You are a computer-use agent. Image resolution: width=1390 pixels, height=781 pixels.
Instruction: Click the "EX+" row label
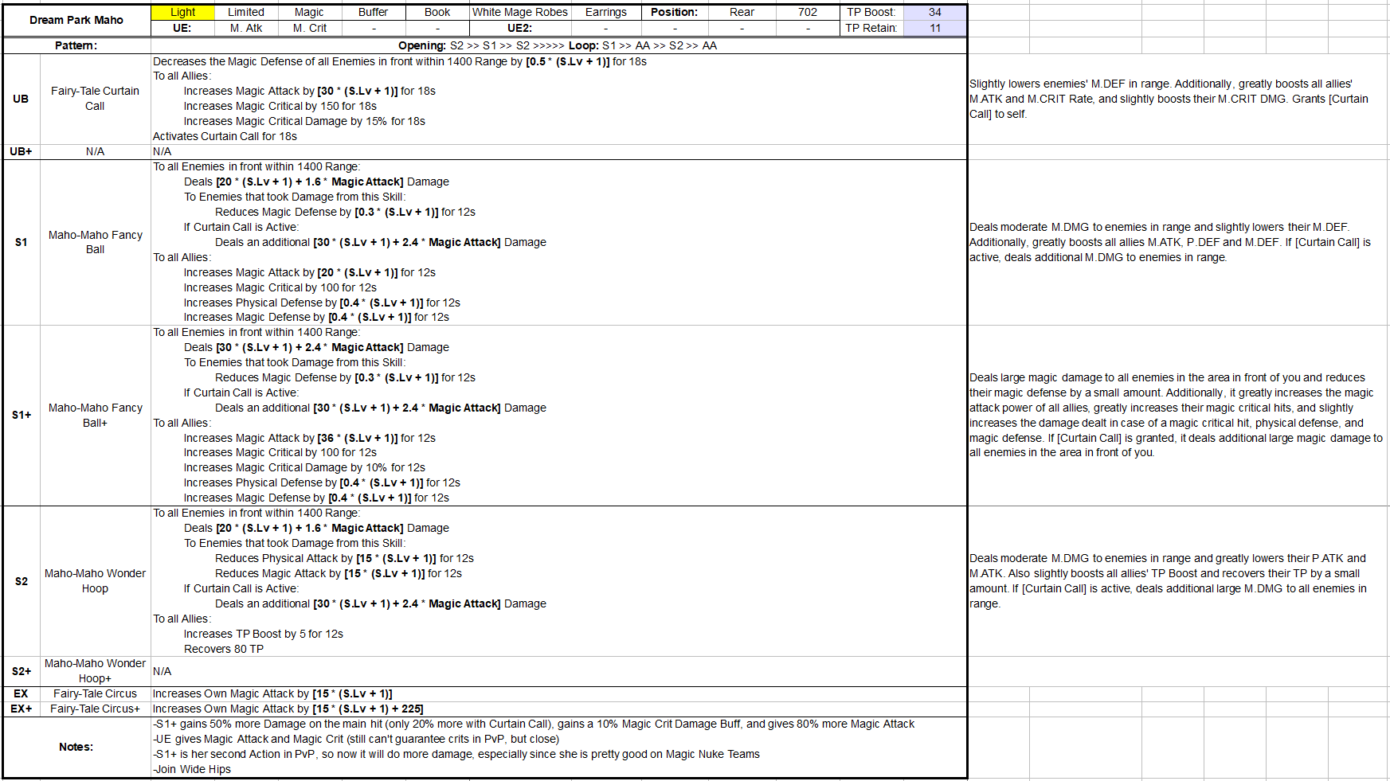pos(22,709)
